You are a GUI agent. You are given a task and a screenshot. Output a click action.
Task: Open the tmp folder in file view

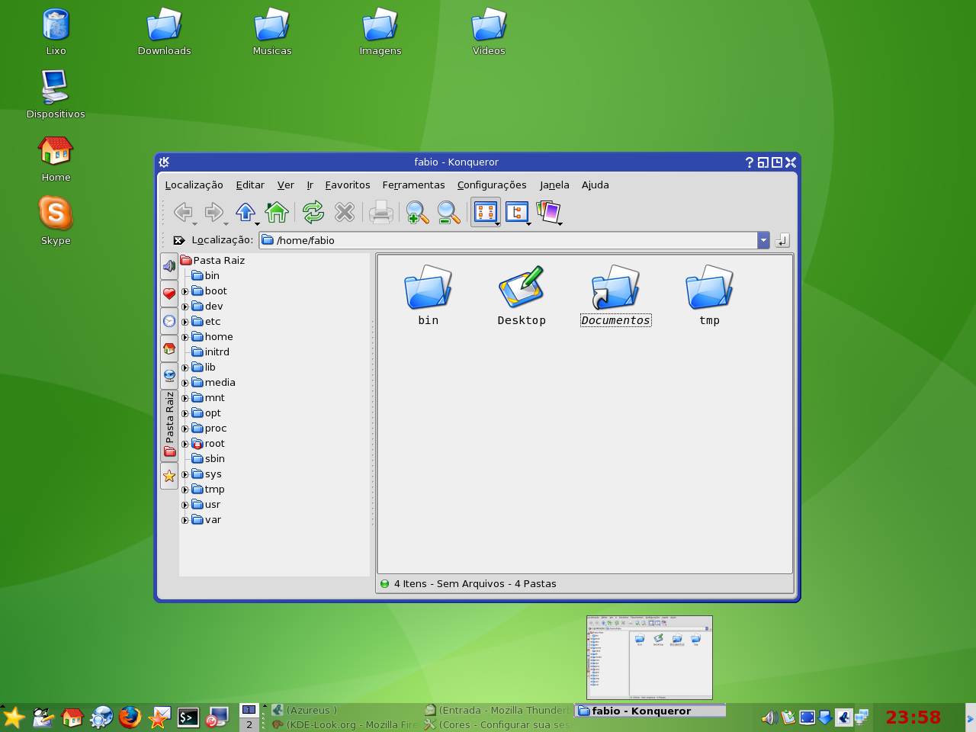click(709, 295)
